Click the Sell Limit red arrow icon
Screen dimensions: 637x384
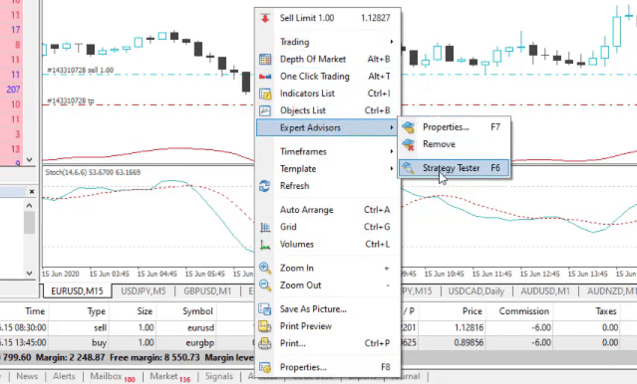click(265, 18)
